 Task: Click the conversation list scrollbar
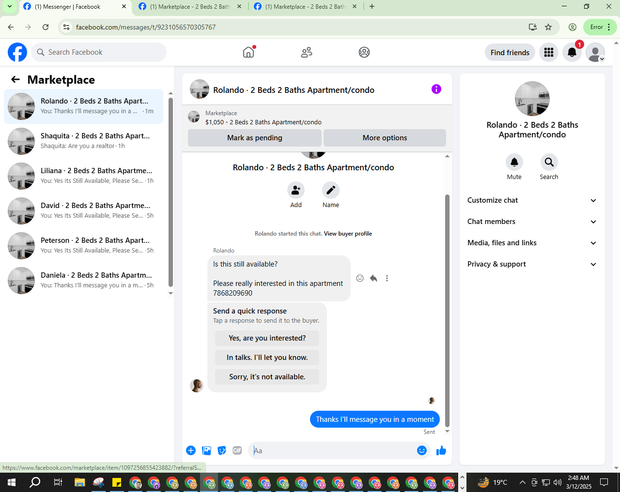[170, 192]
